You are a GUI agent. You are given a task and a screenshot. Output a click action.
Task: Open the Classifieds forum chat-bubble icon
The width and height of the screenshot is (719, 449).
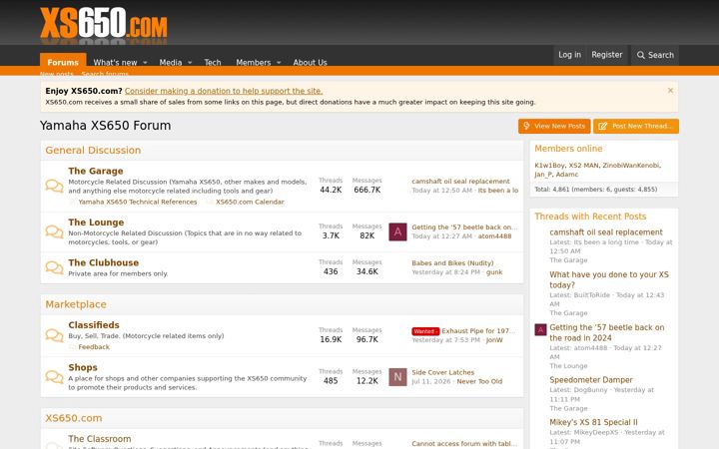click(x=54, y=335)
